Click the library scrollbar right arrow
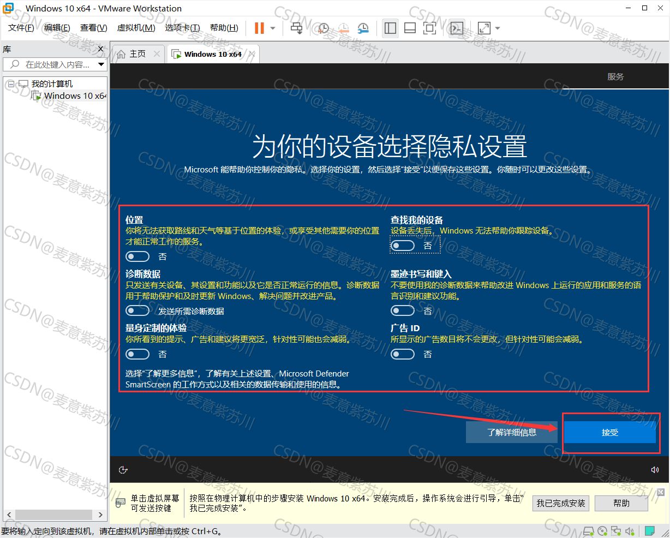 tap(100, 515)
